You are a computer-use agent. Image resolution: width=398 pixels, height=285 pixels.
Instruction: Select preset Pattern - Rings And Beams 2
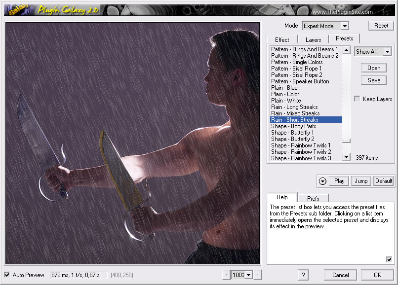306,56
